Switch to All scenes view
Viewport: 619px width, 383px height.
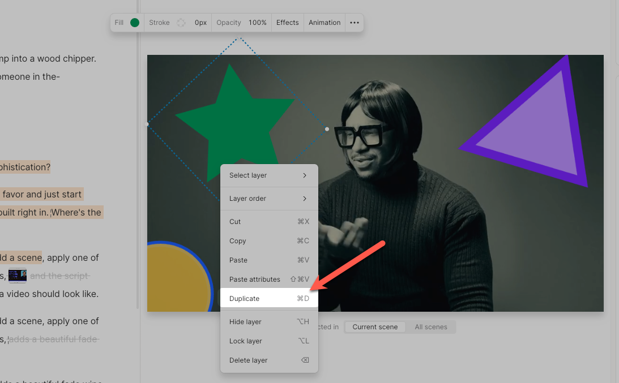point(431,326)
